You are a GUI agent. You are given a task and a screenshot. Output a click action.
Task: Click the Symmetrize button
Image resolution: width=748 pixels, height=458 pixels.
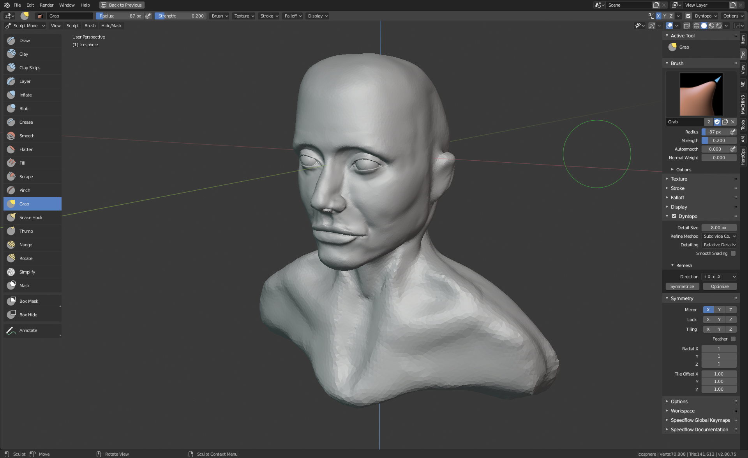(682, 286)
